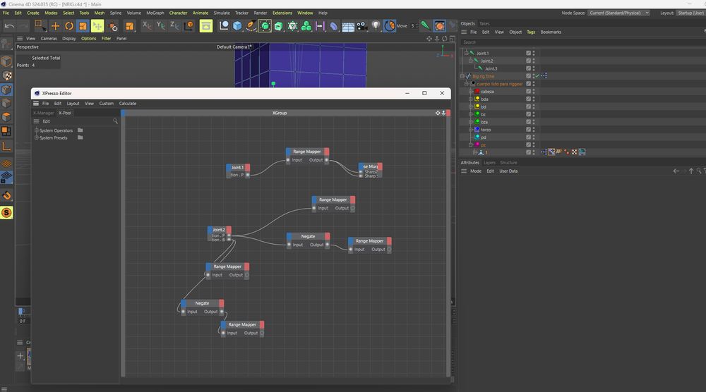This screenshot has height=392, width=706.
Task: Open the Tags menu in the Objects panel
Action: click(531, 32)
